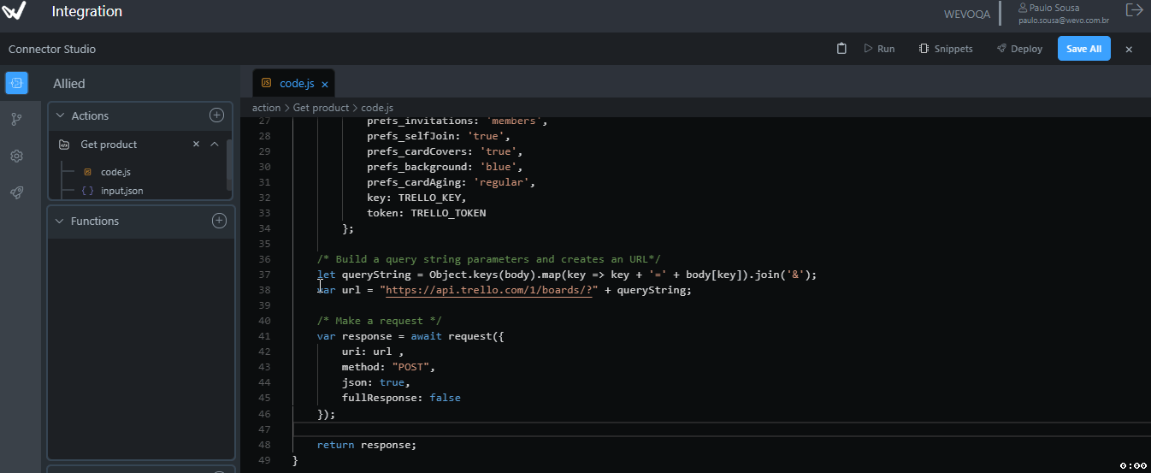Open the Snippets panel
Image resolution: width=1151 pixels, height=473 pixels.
click(946, 49)
